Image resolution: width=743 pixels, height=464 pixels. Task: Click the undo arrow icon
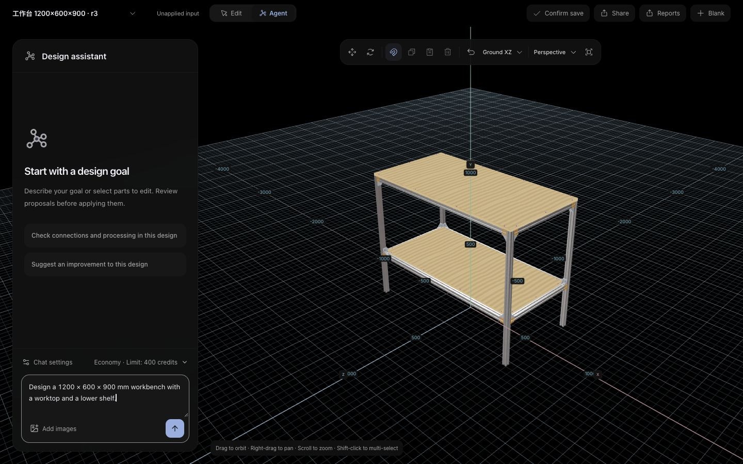click(x=471, y=52)
